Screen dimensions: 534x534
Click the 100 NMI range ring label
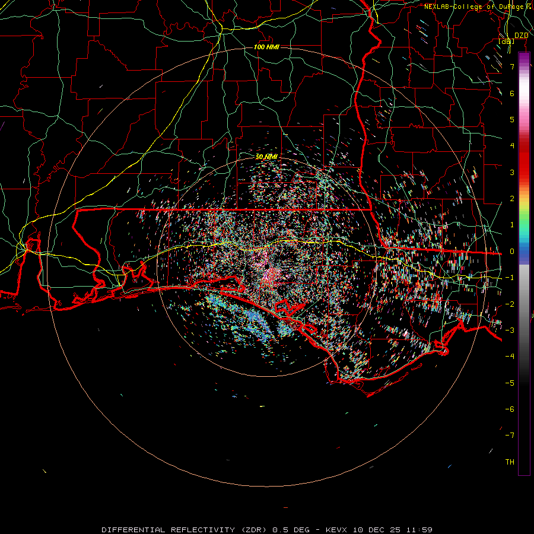click(x=266, y=47)
